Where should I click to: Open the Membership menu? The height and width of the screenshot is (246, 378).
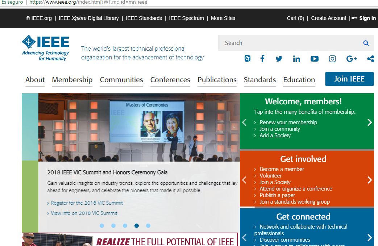(x=72, y=80)
